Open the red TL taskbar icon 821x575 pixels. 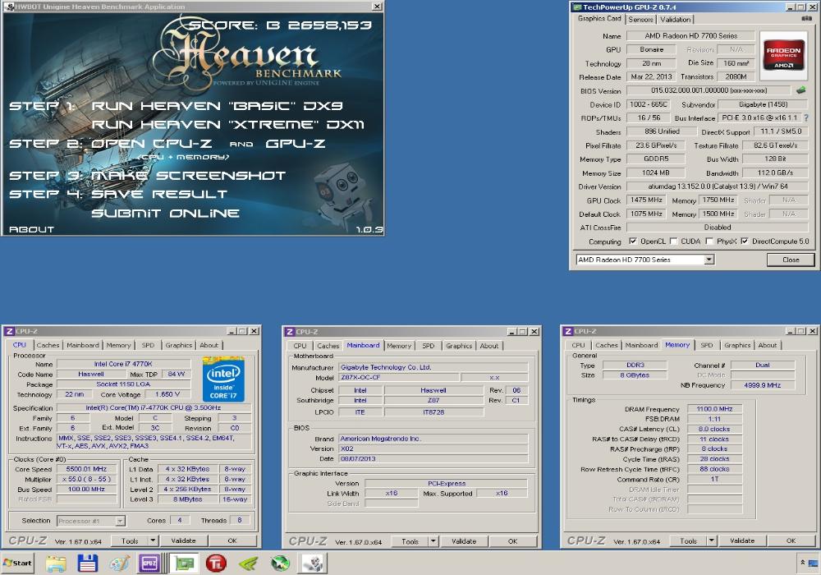point(216,563)
